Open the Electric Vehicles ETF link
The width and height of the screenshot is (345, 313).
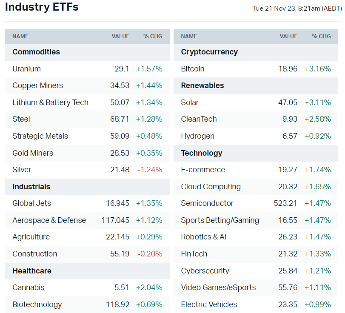pyautogui.click(x=209, y=304)
